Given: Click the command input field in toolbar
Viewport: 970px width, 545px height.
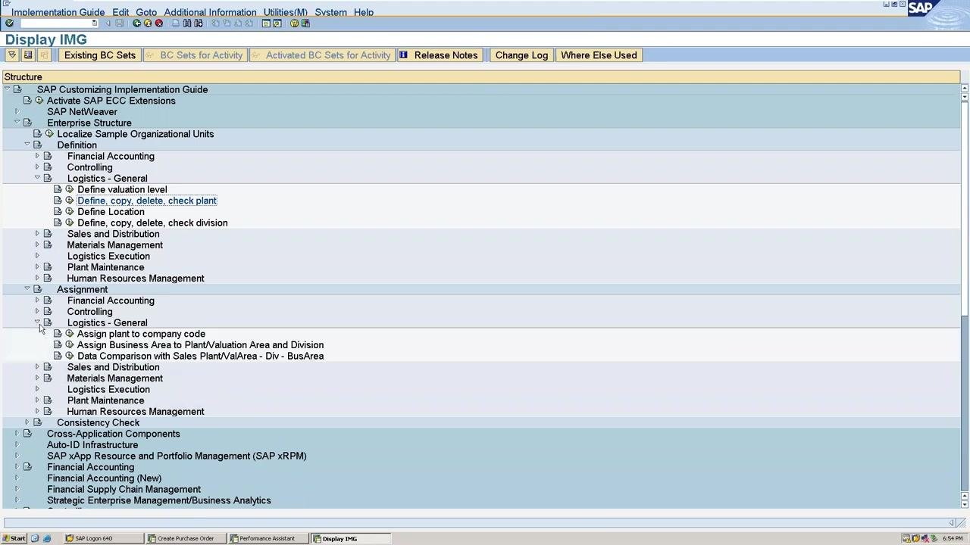Looking at the screenshot, I should click(59, 23).
